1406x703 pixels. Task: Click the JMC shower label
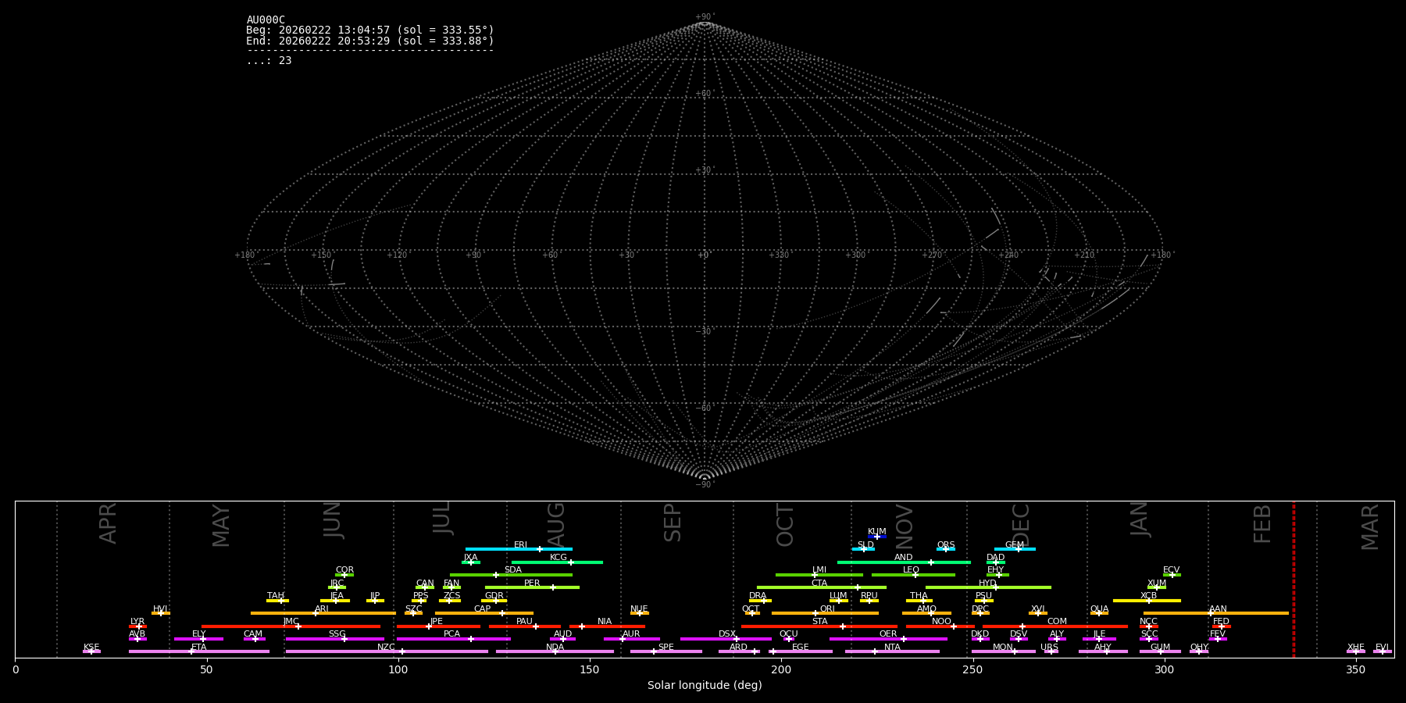point(291,622)
